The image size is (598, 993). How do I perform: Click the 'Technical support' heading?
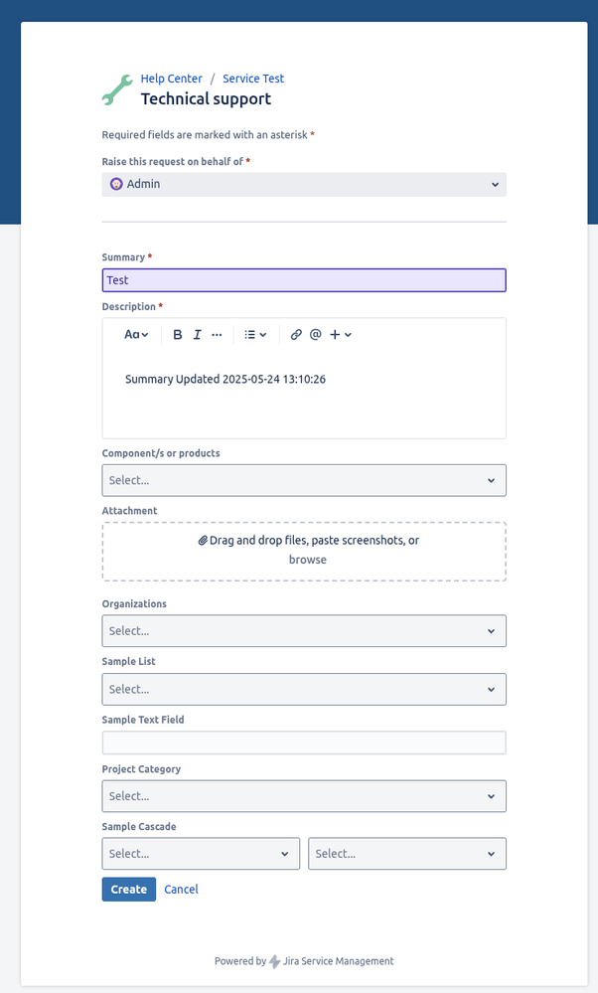point(206,98)
